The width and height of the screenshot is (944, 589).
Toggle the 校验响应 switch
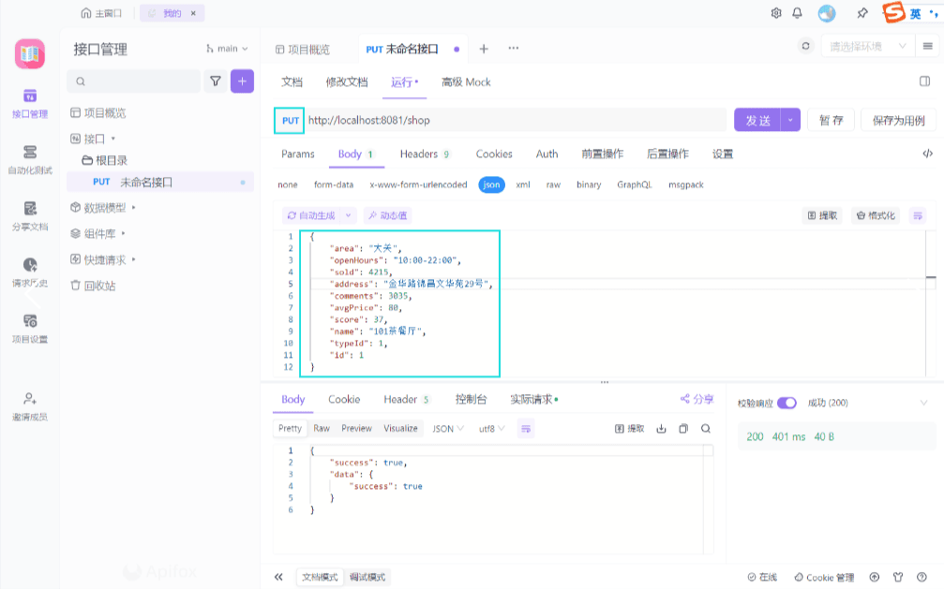pos(787,403)
